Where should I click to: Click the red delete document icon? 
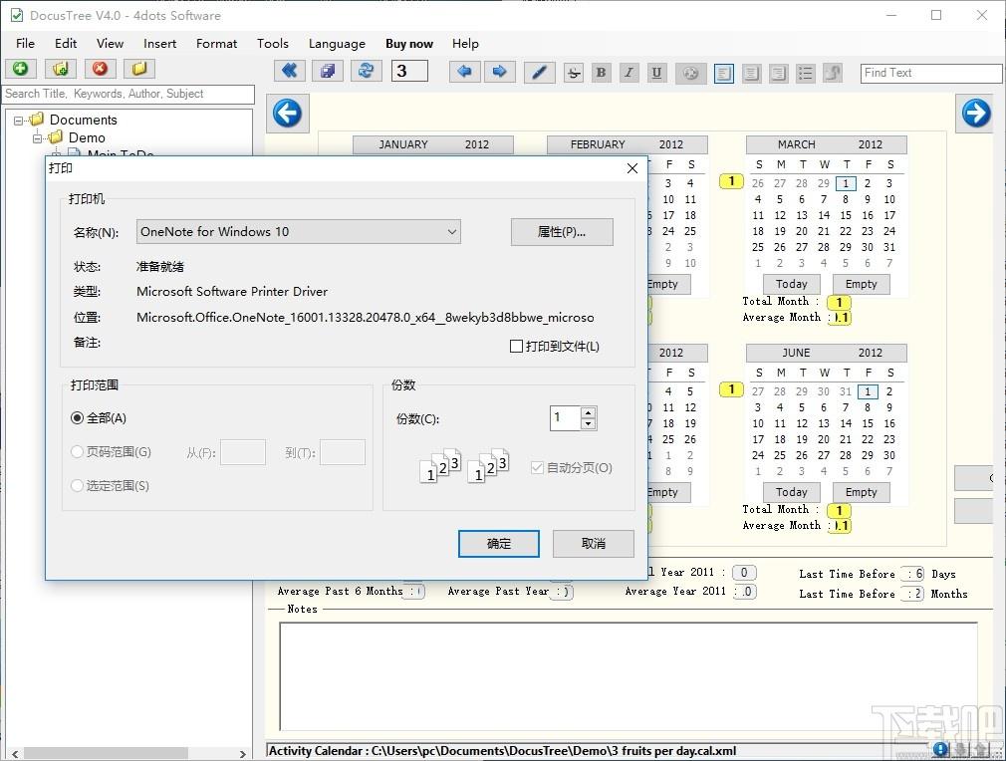[100, 69]
